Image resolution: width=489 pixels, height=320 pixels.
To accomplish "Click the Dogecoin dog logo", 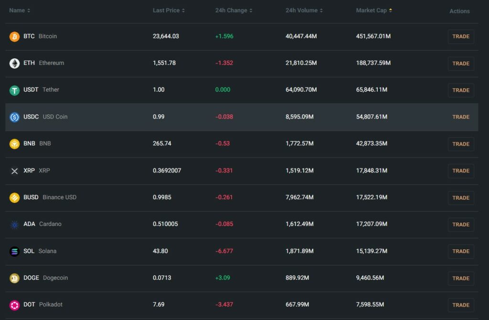I will [14, 278].
